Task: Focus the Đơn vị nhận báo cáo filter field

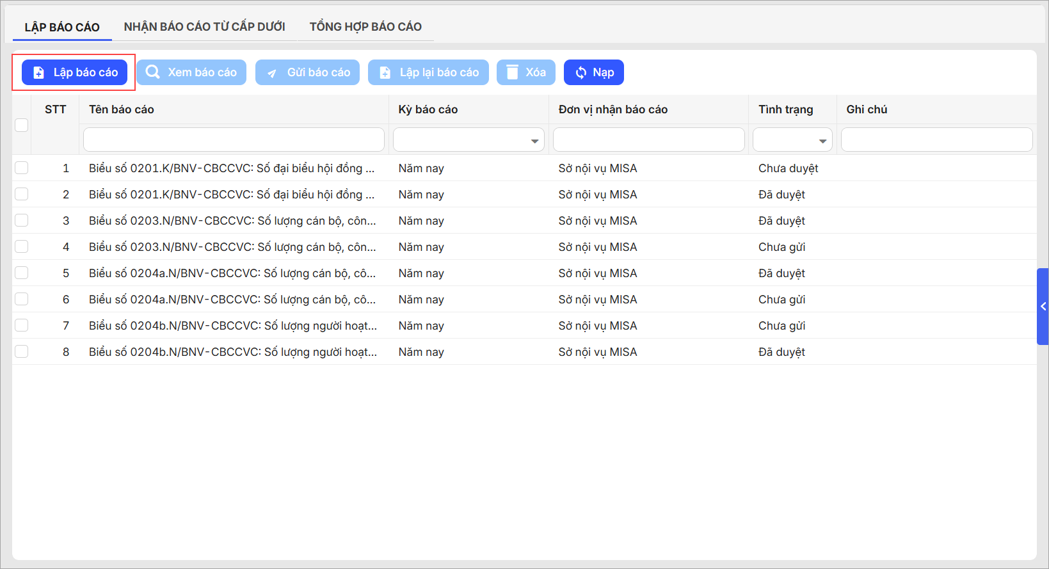Action: coord(648,140)
